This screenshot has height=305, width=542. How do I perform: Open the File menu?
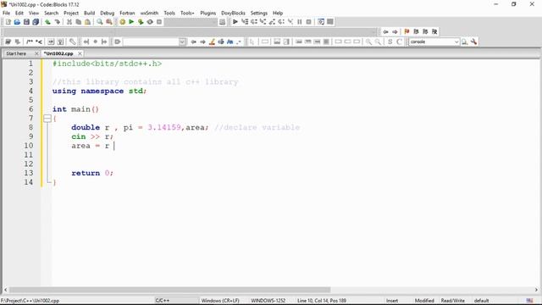[x=6, y=14]
